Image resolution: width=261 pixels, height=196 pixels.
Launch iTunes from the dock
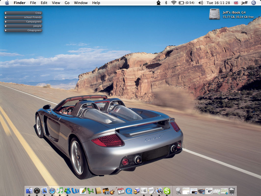(x=60, y=191)
